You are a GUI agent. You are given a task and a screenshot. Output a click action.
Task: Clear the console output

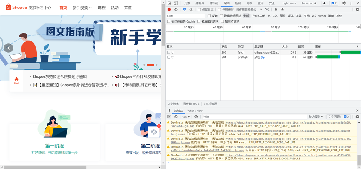pyautogui.click(x=176, y=117)
